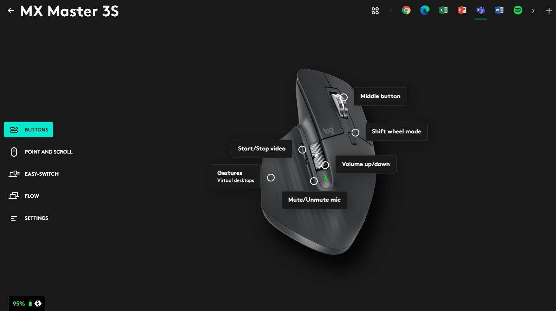Go back using the arrow button
This screenshot has height=311, width=556.
pos(10,10)
